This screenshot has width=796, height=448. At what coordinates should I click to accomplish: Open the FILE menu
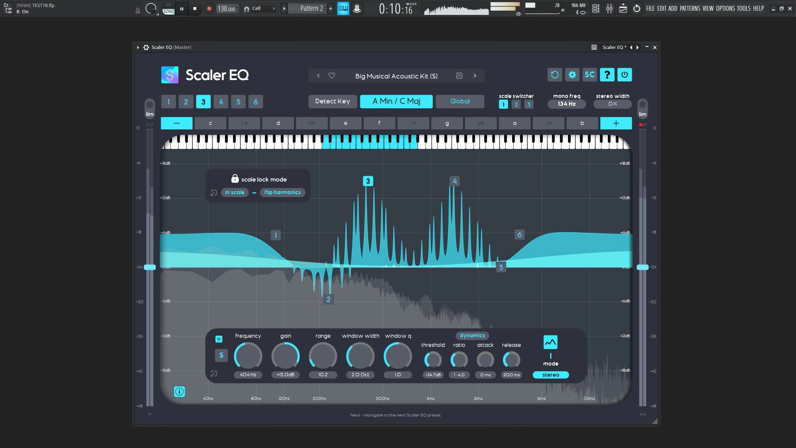650,8
